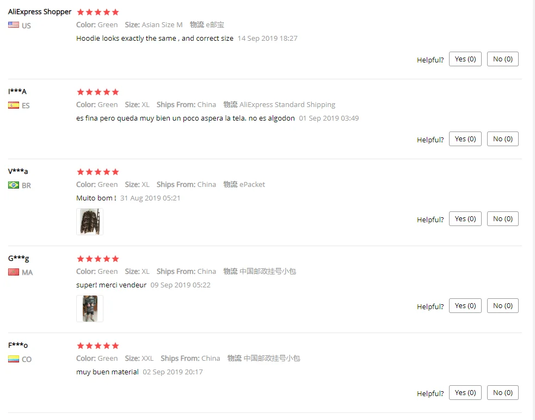The image size is (535, 420).
Task: Click the star rating on I***A's review
Action: coord(98,92)
